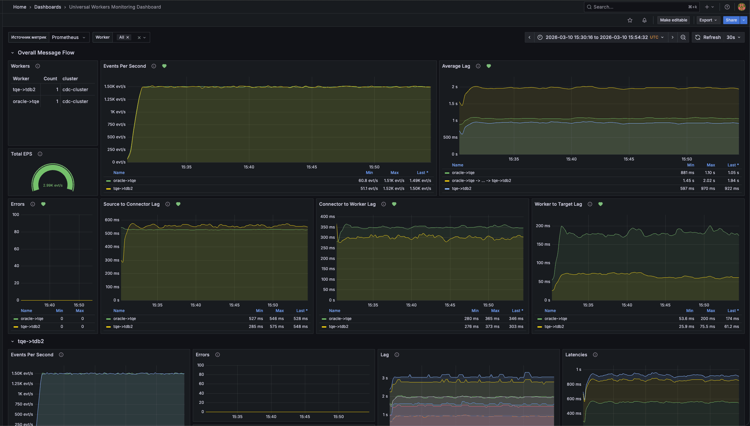Image resolution: width=750 pixels, height=426 pixels.
Task: Shift time range forward
Action: [x=672, y=37]
